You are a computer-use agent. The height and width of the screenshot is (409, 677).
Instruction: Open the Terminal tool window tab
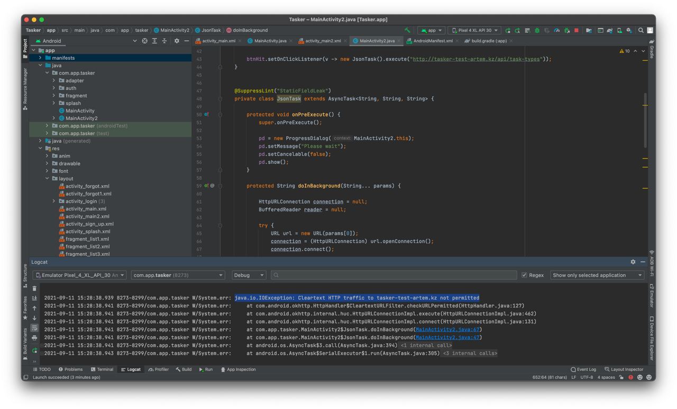[102, 369]
